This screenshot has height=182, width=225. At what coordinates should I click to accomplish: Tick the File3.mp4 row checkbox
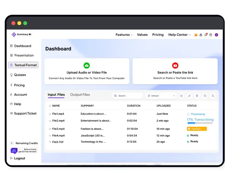coord(50,129)
